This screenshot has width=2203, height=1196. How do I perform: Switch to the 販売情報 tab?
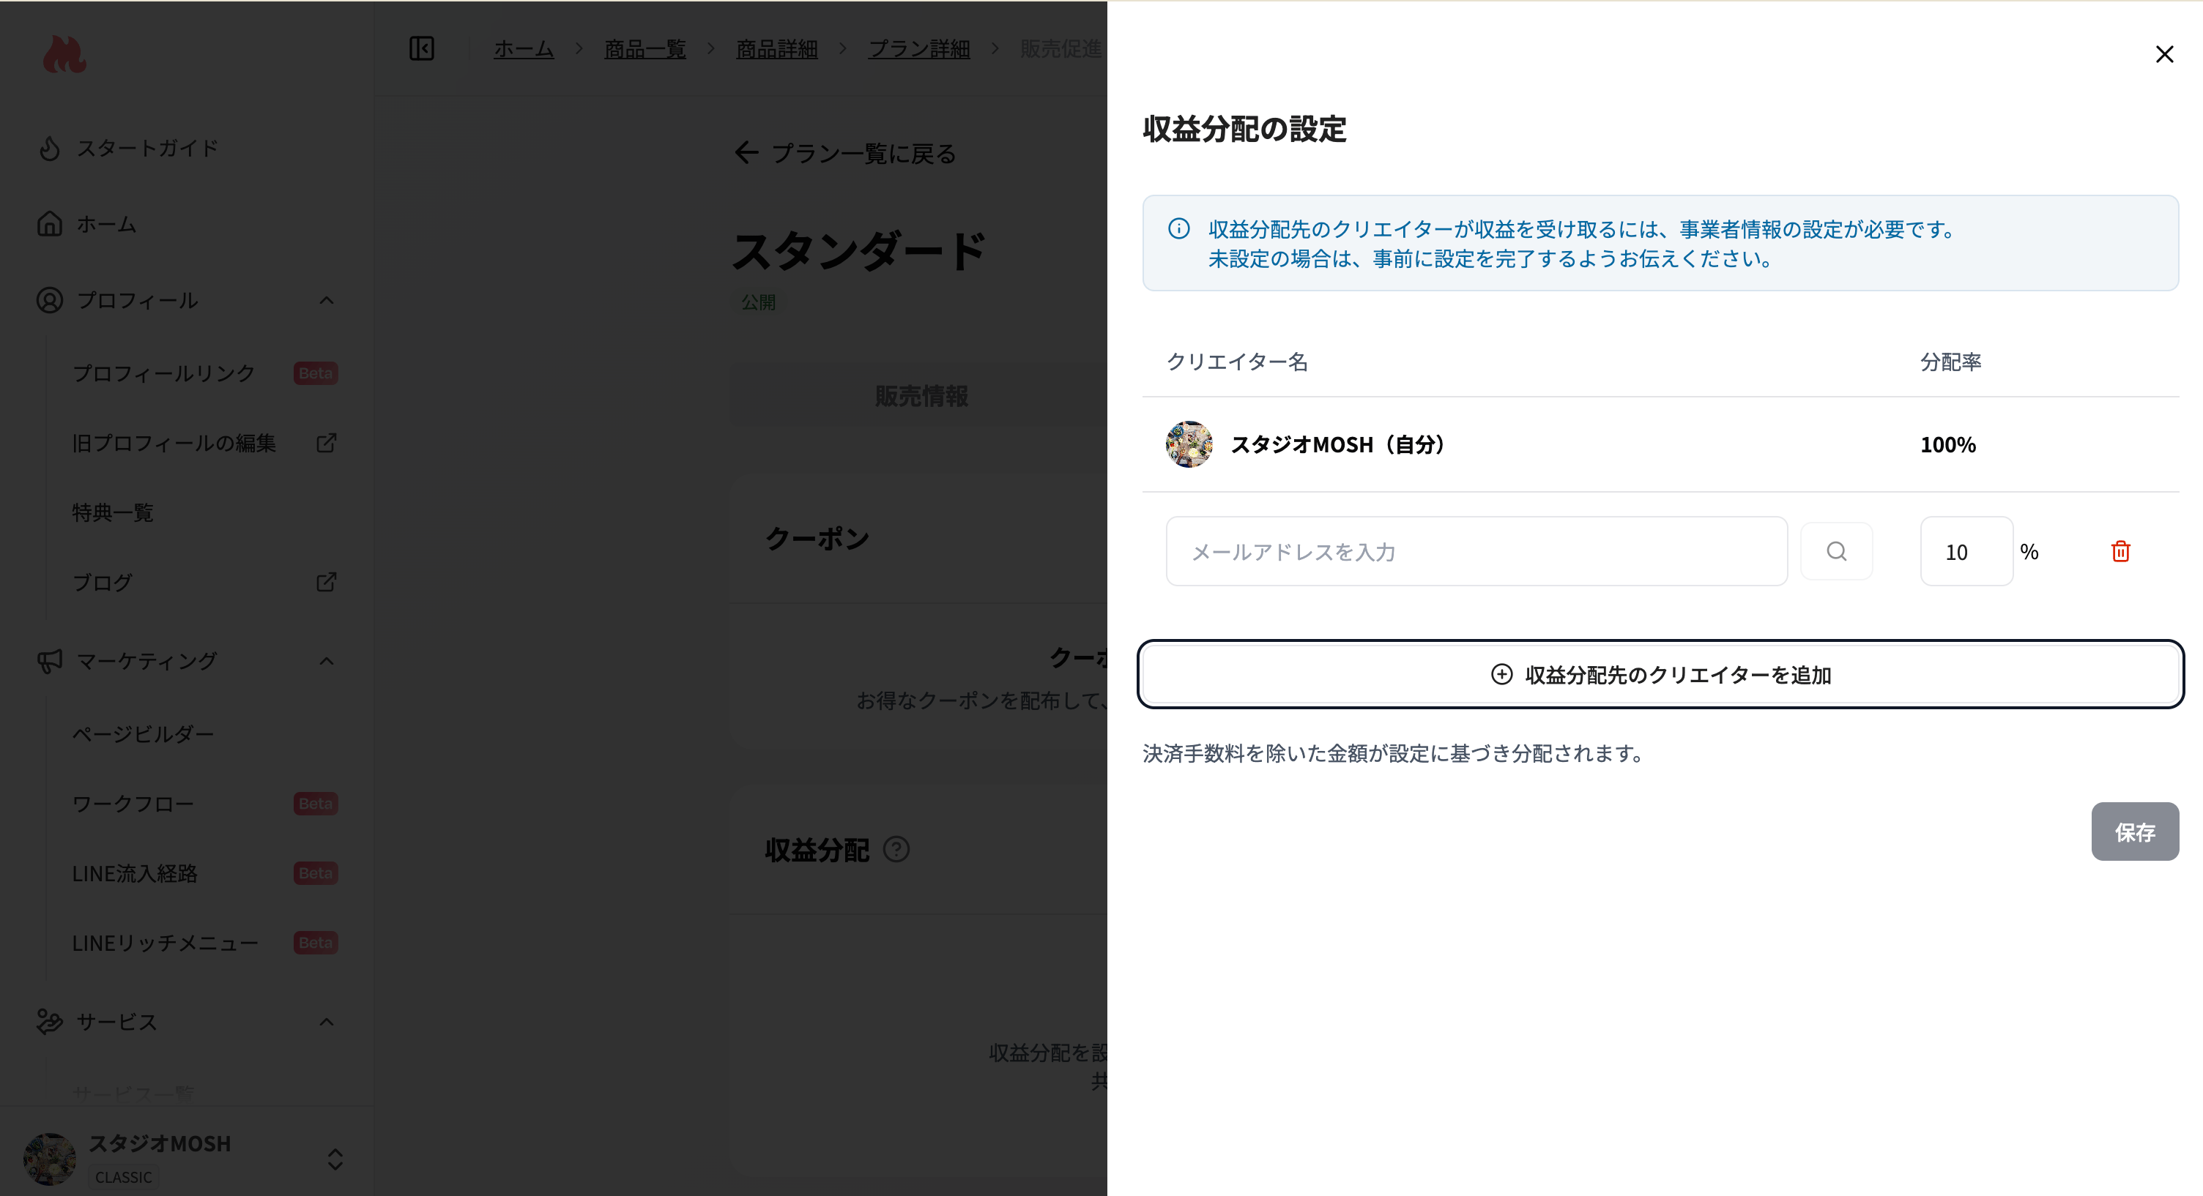[921, 396]
